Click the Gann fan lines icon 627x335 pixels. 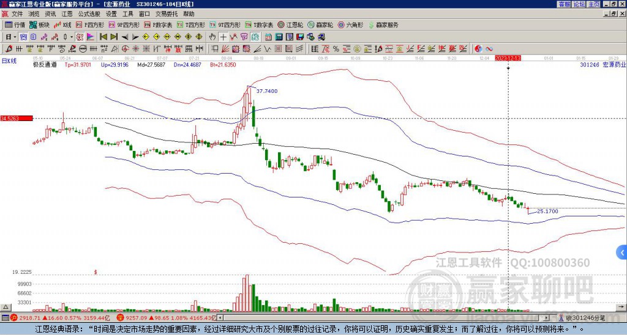[x=226, y=49]
